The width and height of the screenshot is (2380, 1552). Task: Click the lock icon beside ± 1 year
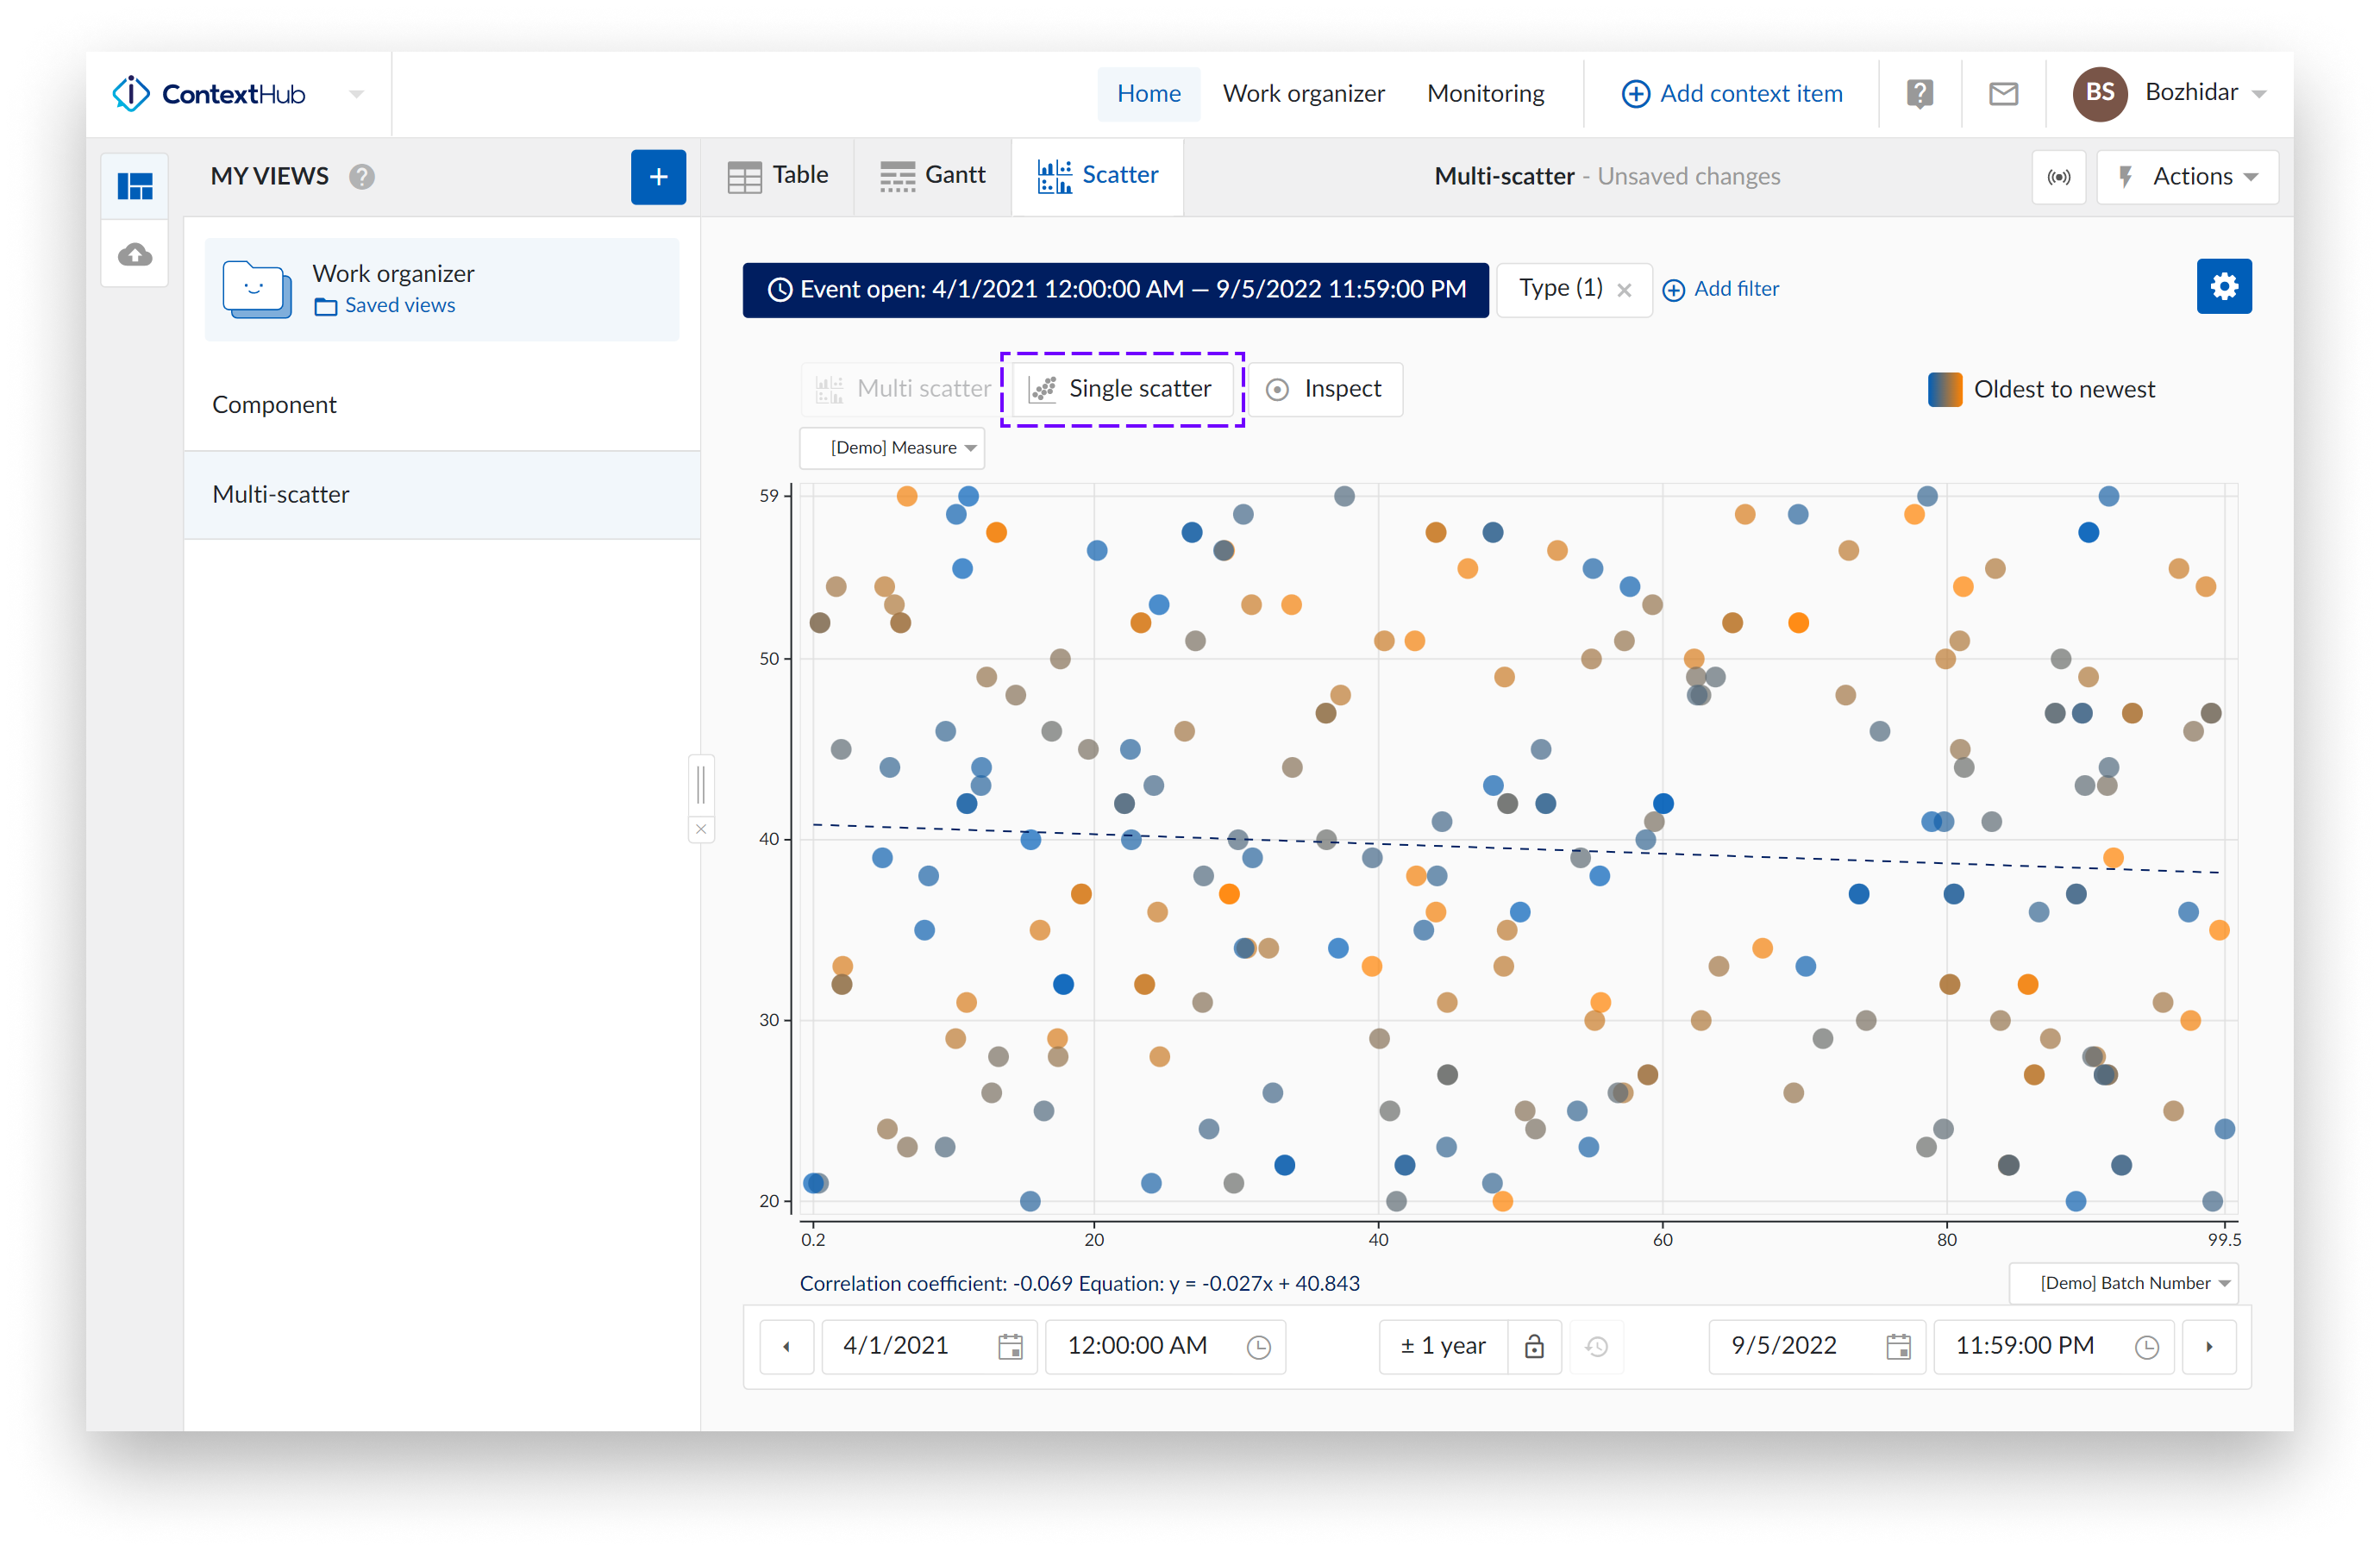pos(1535,1346)
